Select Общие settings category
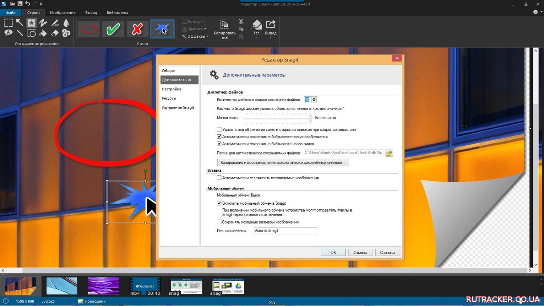544x306 pixels. [180, 71]
